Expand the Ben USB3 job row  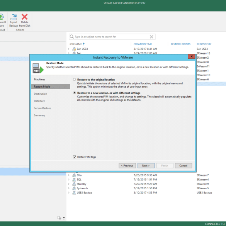click(x=69, y=49)
